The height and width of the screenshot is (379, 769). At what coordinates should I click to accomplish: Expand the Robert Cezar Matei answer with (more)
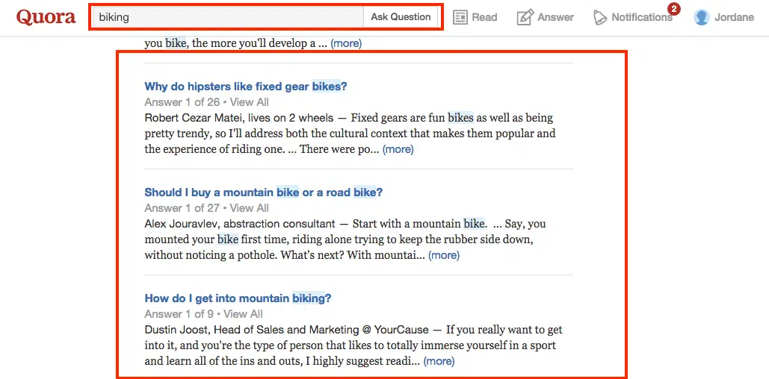tap(398, 149)
